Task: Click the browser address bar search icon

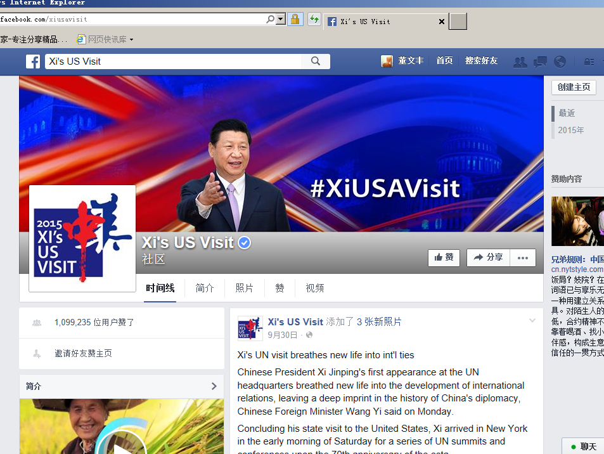Action: (x=271, y=19)
